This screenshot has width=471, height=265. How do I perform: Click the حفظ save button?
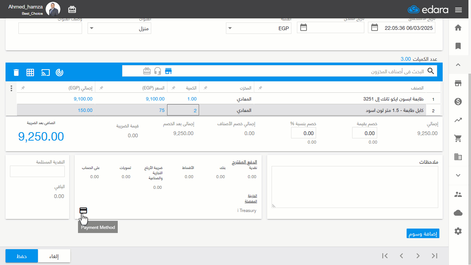click(22, 256)
